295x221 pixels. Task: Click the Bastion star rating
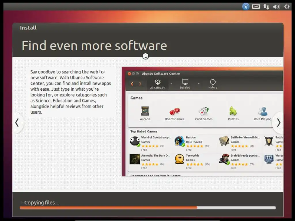coord(194,146)
